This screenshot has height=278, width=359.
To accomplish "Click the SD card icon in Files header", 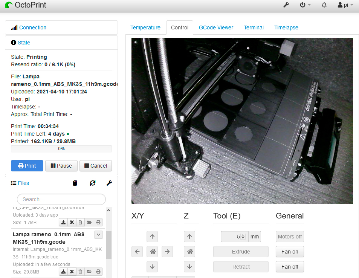I will coord(75,183).
